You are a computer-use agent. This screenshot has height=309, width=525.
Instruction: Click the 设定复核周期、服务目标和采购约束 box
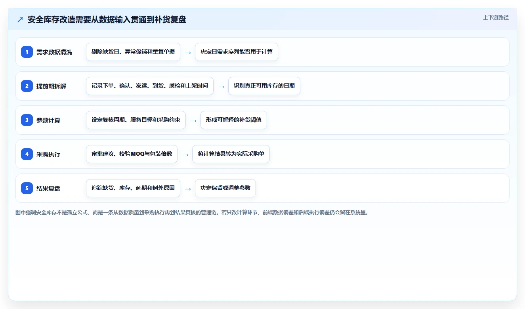click(136, 120)
